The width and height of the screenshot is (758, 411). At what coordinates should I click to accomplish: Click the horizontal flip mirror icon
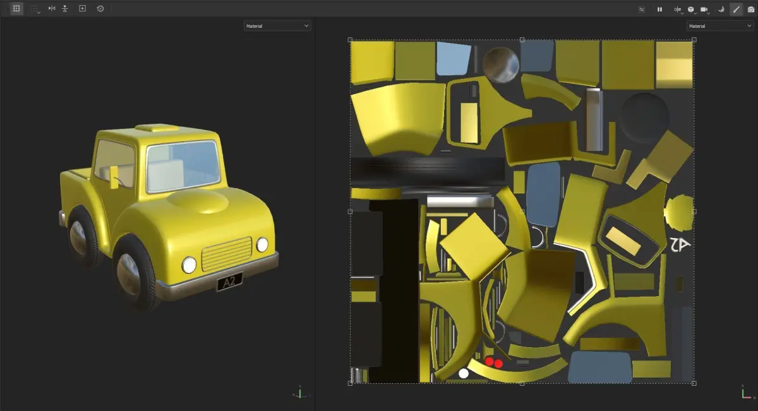(52, 9)
